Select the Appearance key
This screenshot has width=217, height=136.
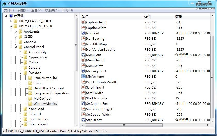tap(38, 57)
